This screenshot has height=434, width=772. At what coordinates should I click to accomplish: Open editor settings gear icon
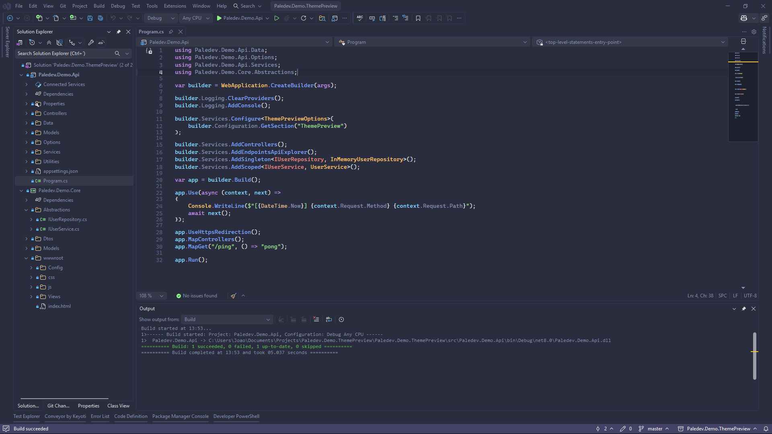coord(754,32)
